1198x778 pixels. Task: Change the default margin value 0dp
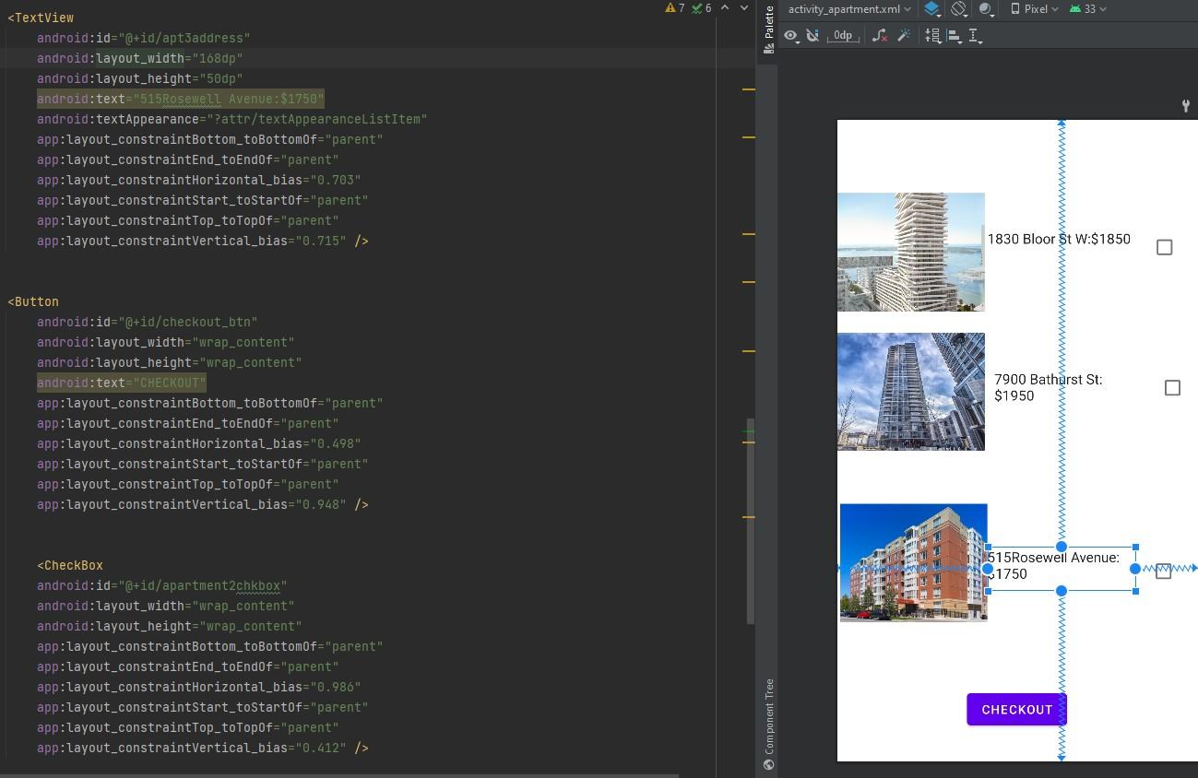click(842, 35)
